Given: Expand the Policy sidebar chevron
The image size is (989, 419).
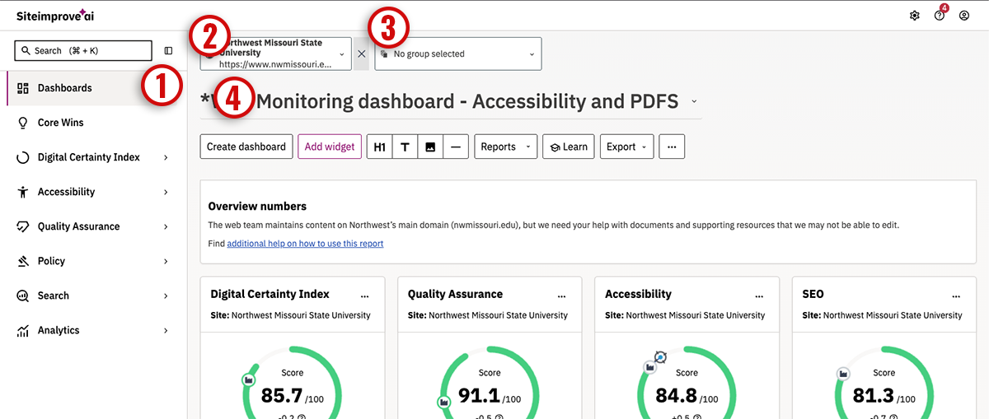Looking at the screenshot, I should pyautogui.click(x=166, y=261).
